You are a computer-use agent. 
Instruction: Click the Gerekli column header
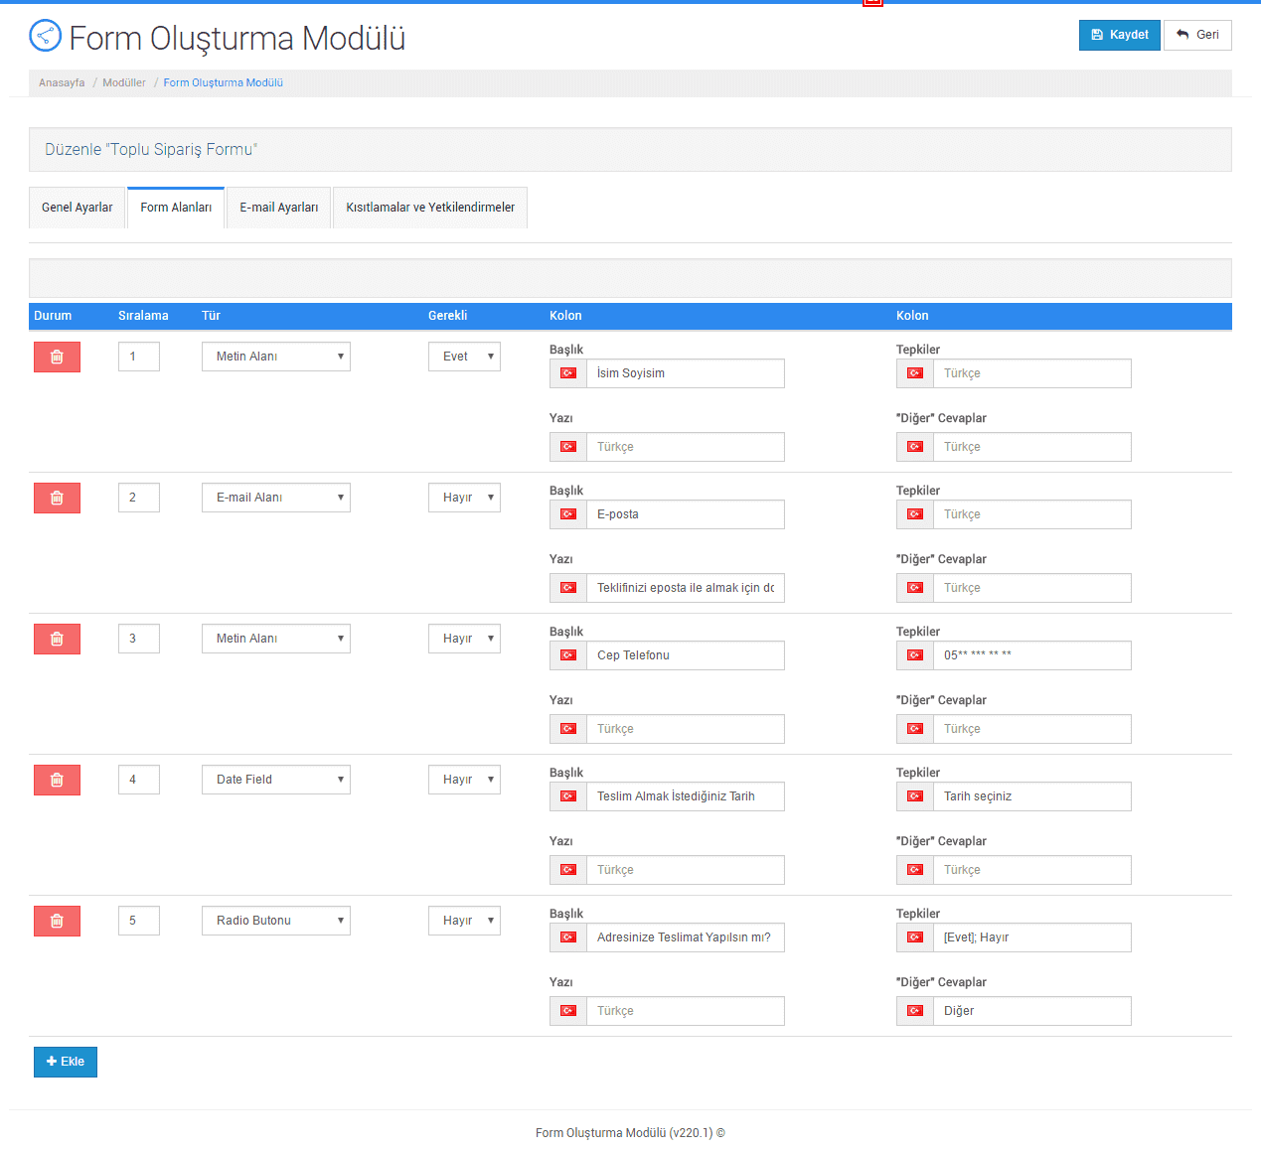[x=447, y=316]
